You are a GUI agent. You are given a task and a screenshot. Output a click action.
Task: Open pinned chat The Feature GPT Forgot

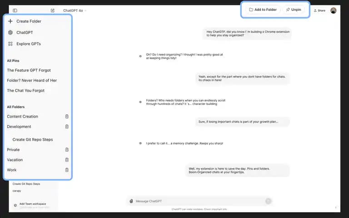click(x=29, y=70)
